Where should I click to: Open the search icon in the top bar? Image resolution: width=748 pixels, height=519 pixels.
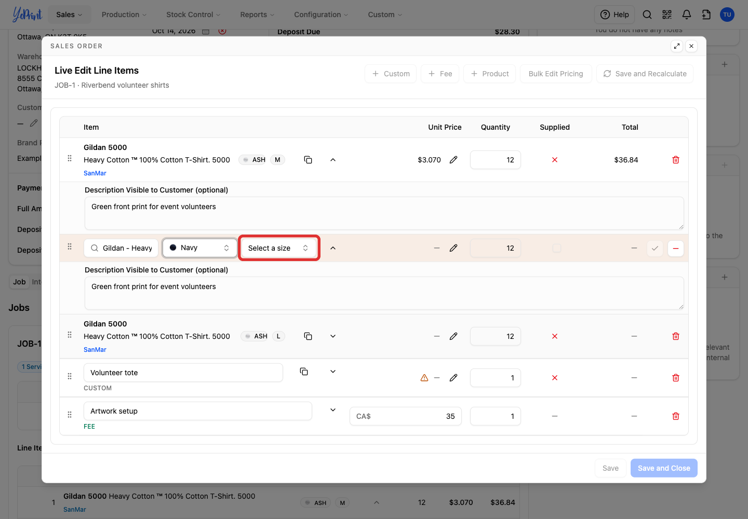[x=647, y=15]
